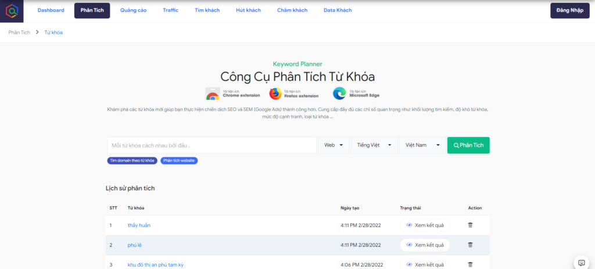Select the Phân Tích menu tab
Image resolution: width=595 pixels, height=269 pixels.
coord(92,10)
